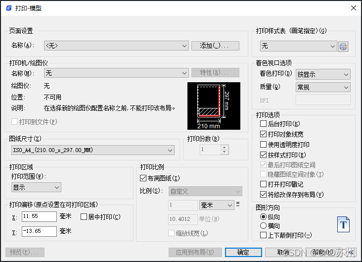This screenshot has width=362, height=262.
Task: Enable 打开打印戳记 checkbox
Action: click(263, 184)
